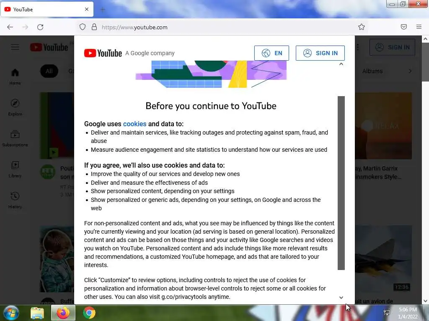Viewport: 429px width, 321px height.
Task: Select the All filter chip
Action: click(x=49, y=71)
